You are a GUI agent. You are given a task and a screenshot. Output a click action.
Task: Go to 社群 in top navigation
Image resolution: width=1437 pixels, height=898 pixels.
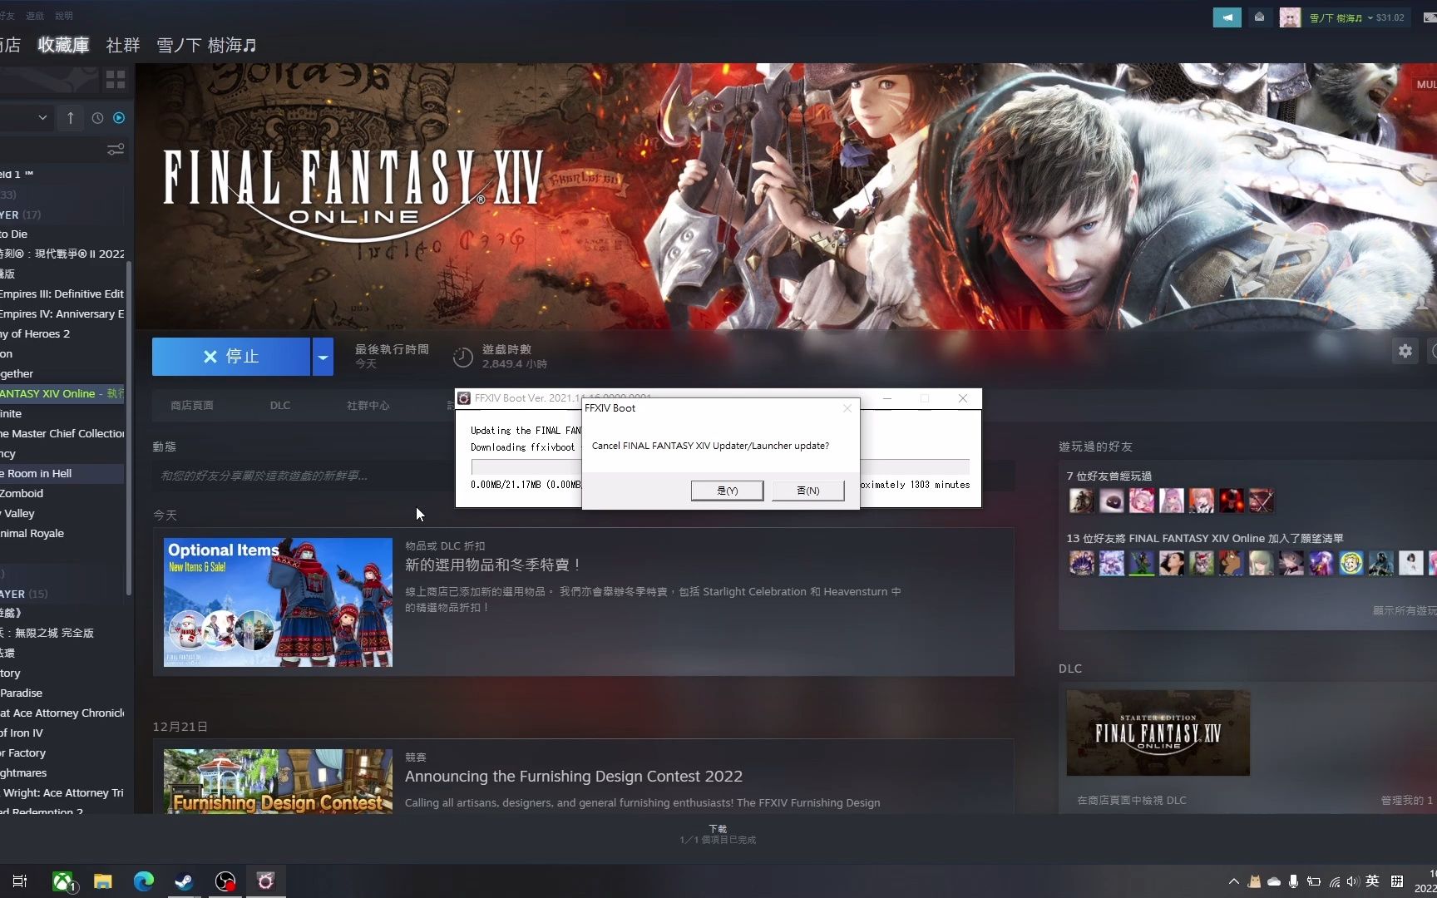123,45
